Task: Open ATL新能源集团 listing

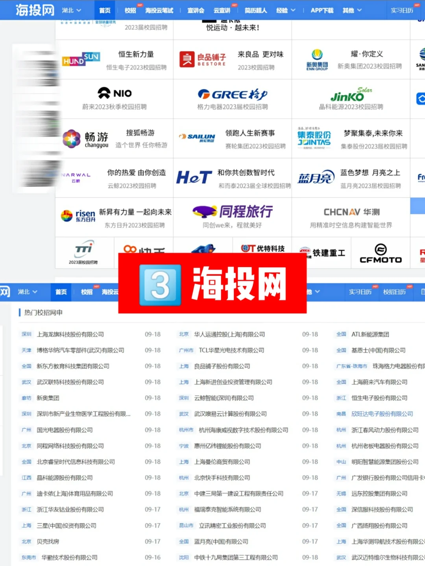Action: click(370, 334)
